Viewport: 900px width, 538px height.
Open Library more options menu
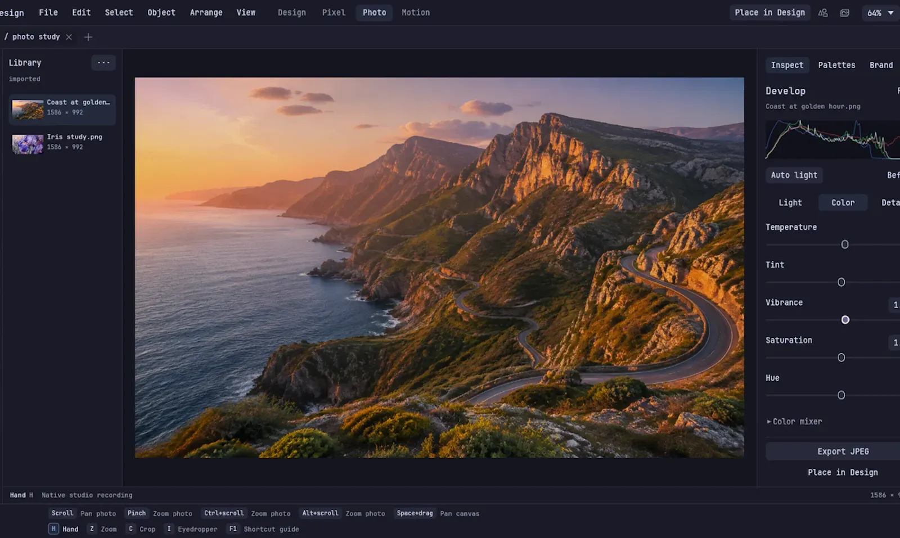tap(103, 62)
